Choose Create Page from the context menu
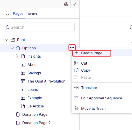132x130 pixels. [92, 53]
